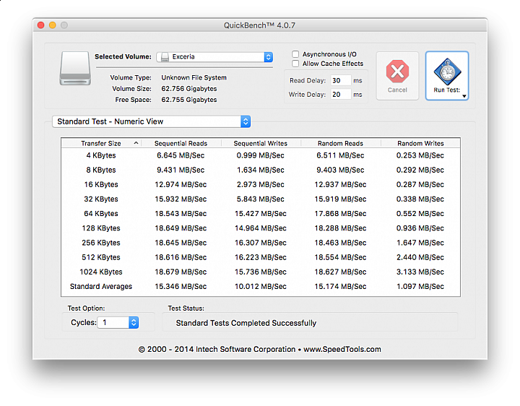Click the 62.756 Gigabytes volume size value

pyautogui.click(x=189, y=89)
